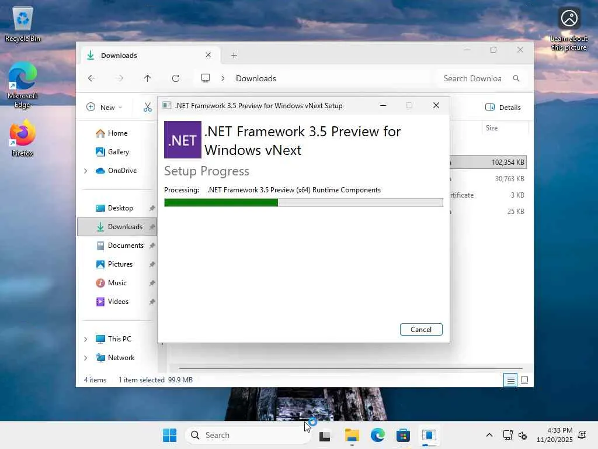Open the Windows Start menu
Image resolution: width=598 pixels, height=449 pixels.
(x=170, y=435)
